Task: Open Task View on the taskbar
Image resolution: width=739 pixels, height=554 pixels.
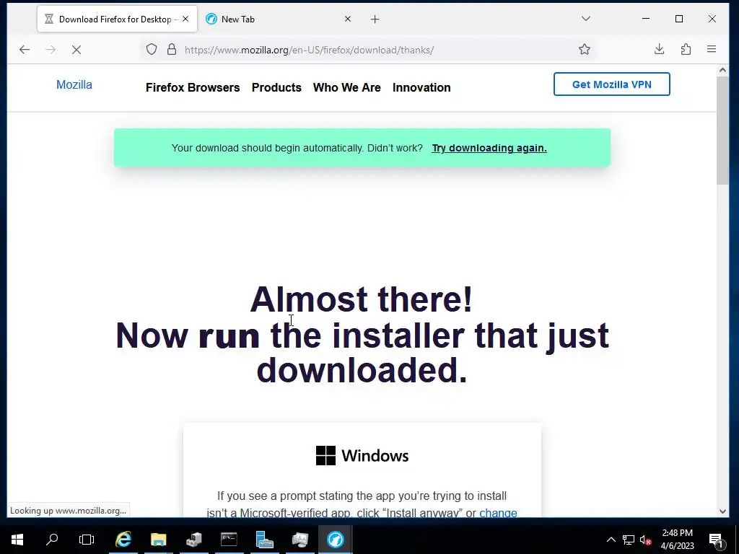Action: click(x=87, y=540)
